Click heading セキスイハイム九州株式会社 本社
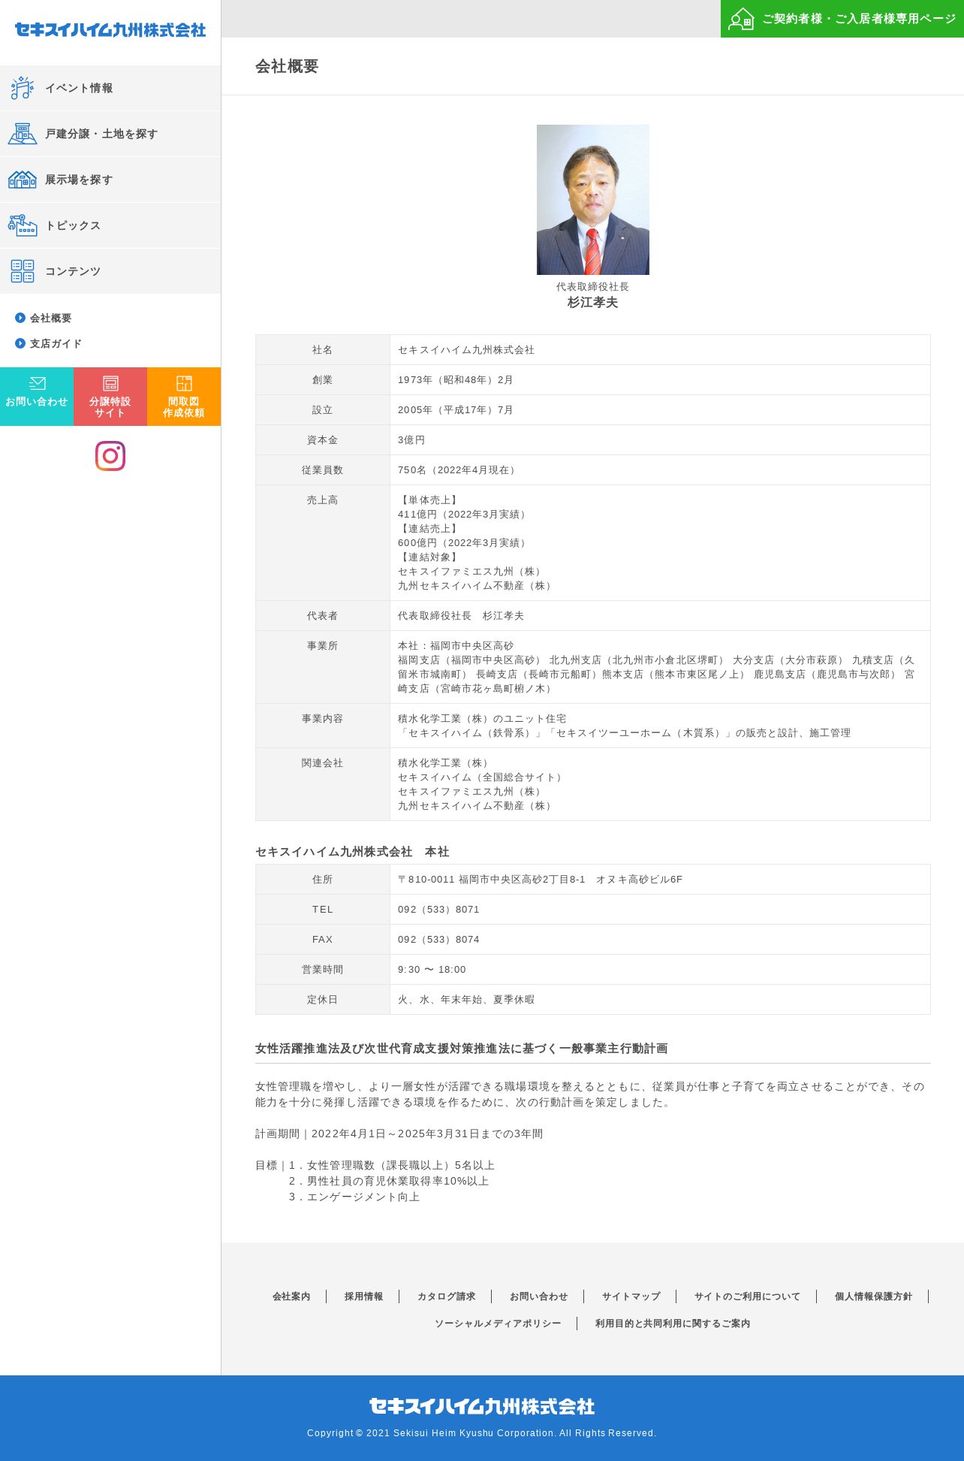This screenshot has height=1461, width=964. coord(352,852)
